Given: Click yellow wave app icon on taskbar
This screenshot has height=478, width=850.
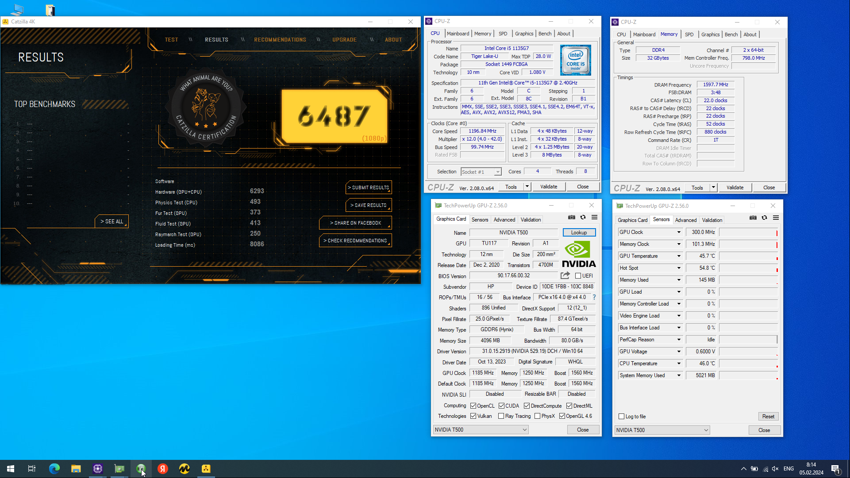Looking at the screenshot, I should coord(185,469).
